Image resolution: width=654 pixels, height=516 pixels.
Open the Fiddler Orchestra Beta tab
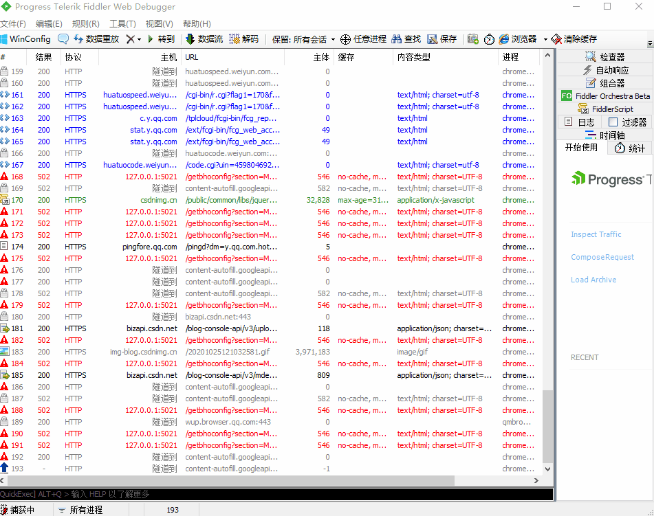pyautogui.click(x=605, y=96)
